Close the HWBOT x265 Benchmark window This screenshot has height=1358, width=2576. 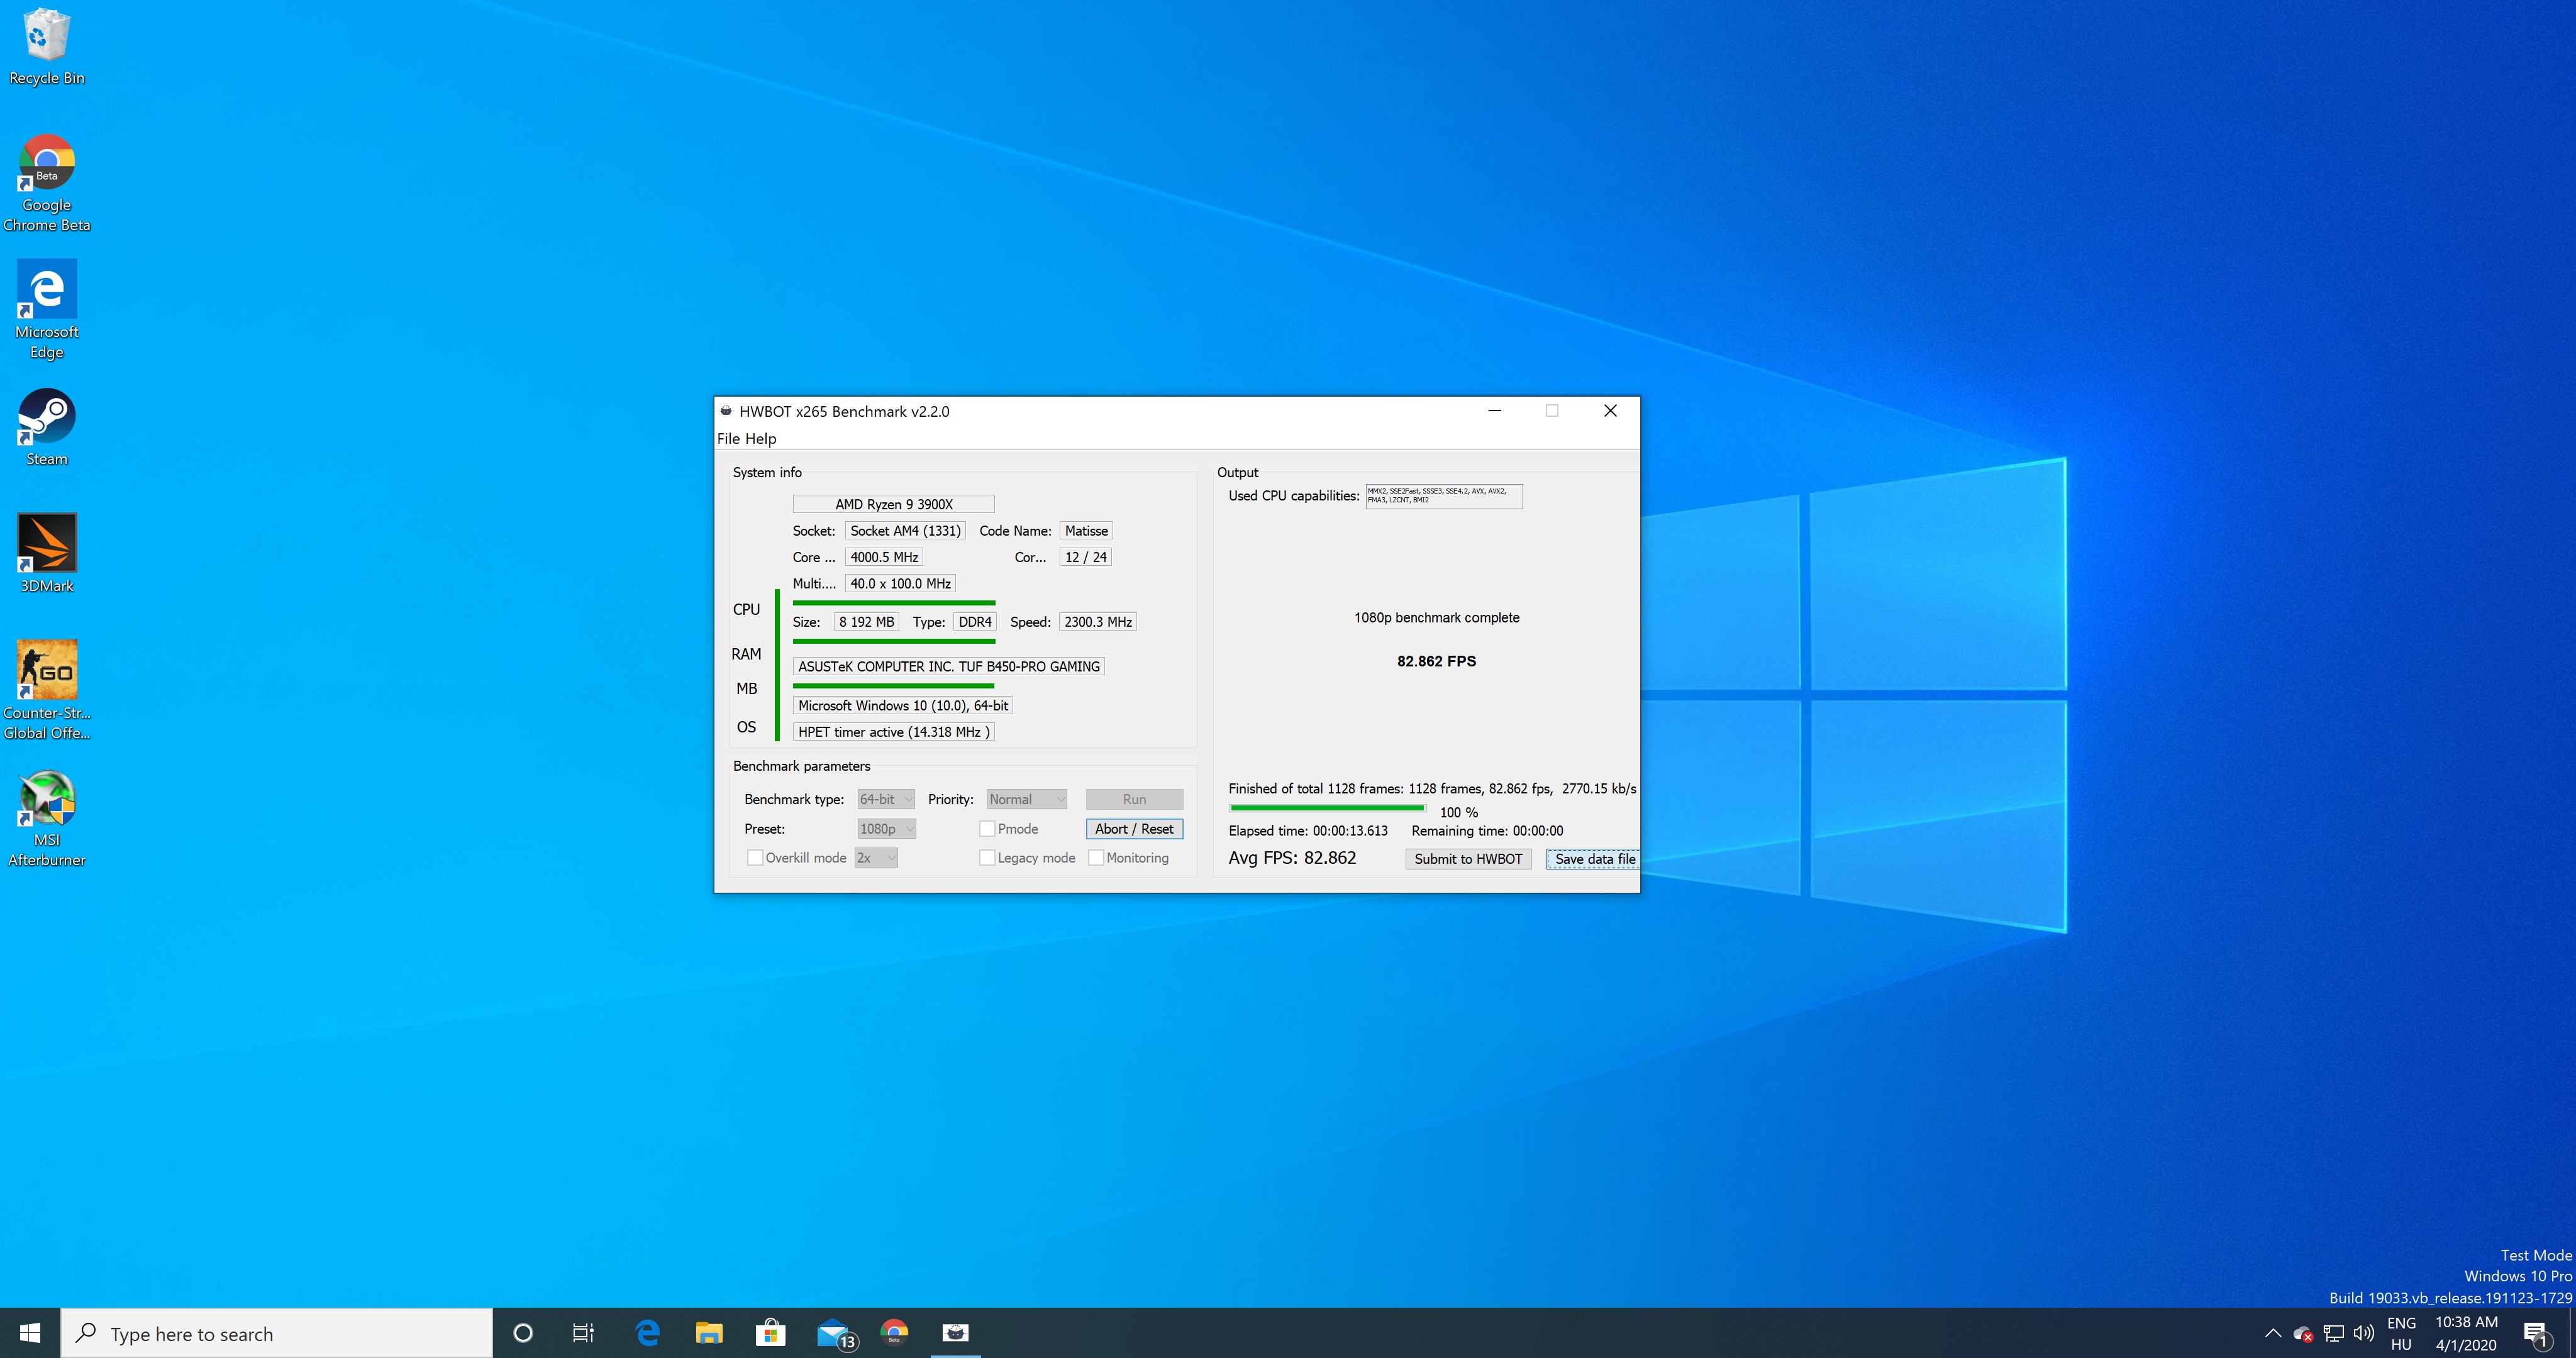coord(1610,411)
